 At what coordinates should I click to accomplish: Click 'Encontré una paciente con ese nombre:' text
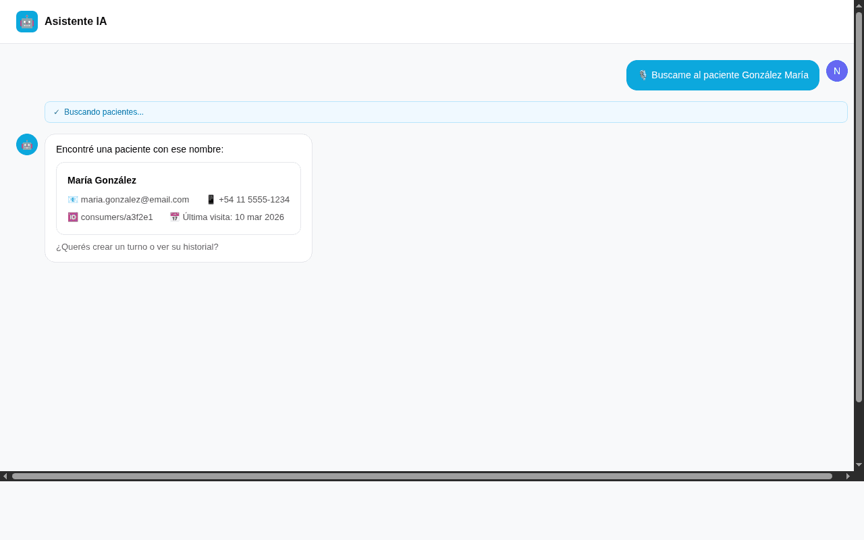tap(140, 149)
